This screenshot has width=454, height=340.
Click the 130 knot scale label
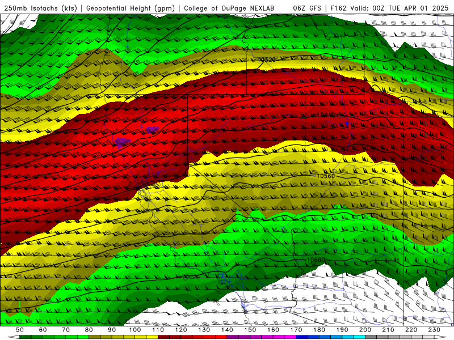pos(204,330)
